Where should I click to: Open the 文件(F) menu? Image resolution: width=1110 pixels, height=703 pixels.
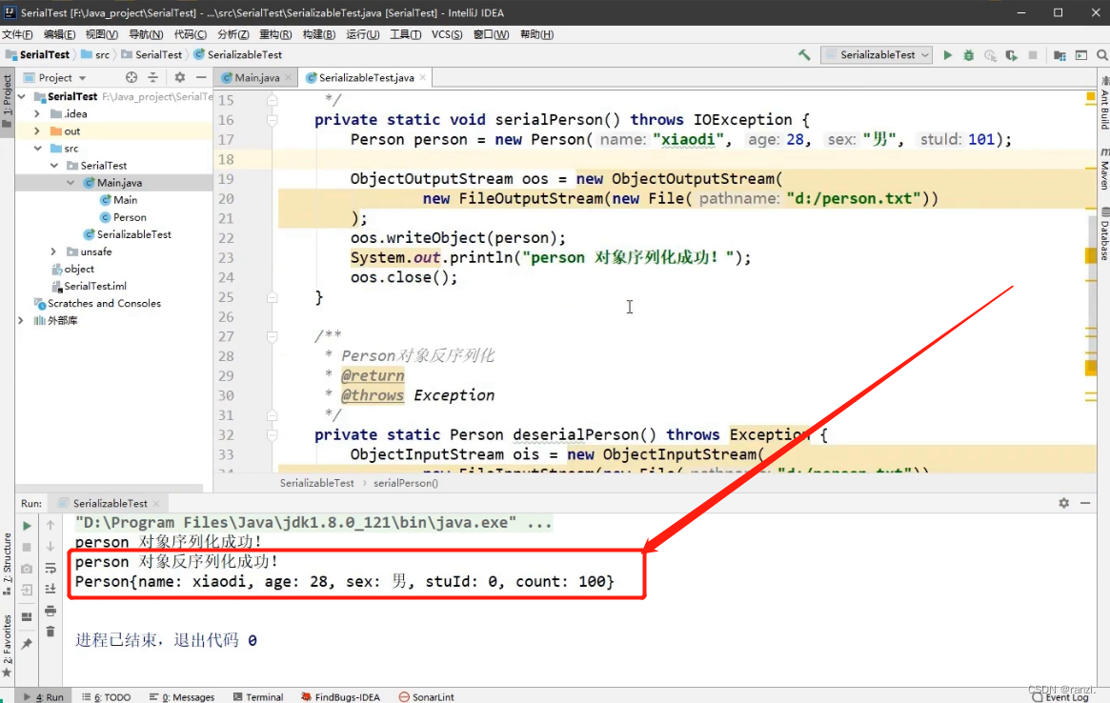pos(17,34)
